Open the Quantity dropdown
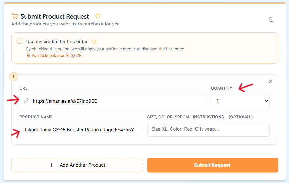This screenshot has height=183, width=289. (240, 101)
